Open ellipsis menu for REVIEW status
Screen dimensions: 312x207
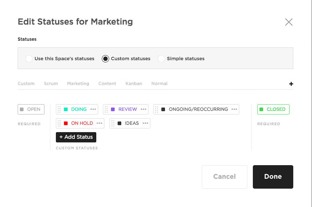pyautogui.click(x=143, y=109)
